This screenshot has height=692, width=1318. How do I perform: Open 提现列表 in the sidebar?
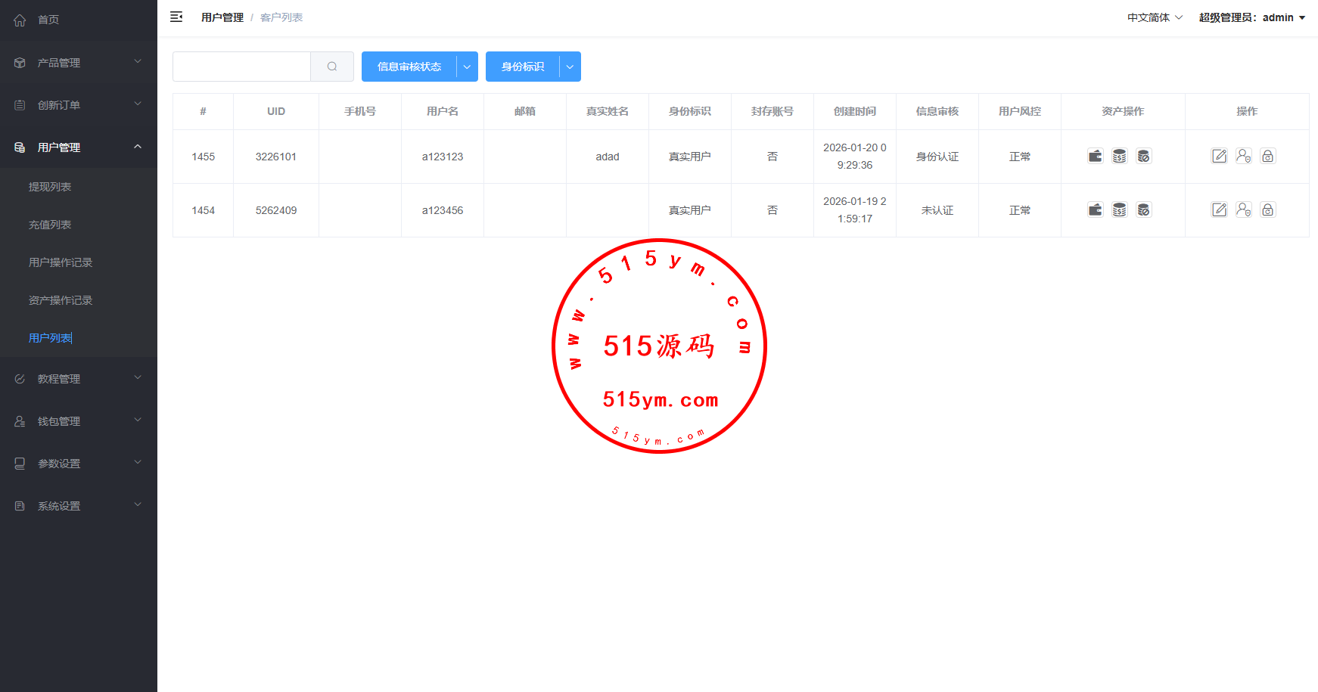pos(50,187)
